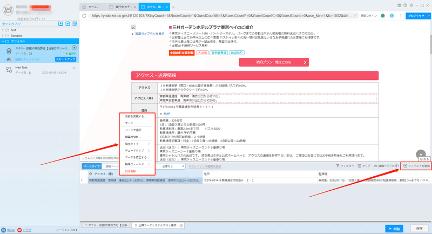
Task: Click the import task icon in task panel
Action: tap(60, 24)
